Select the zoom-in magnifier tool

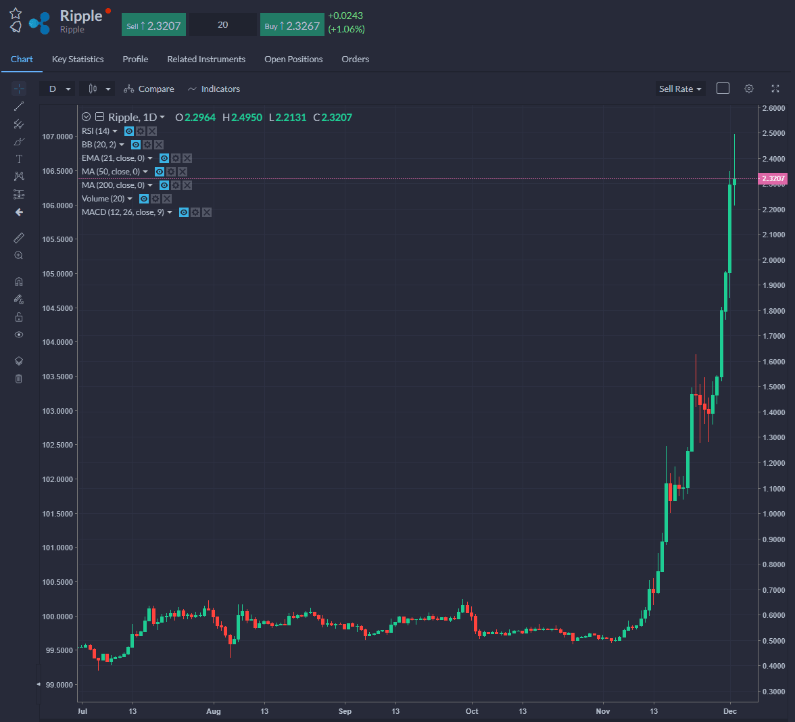pyautogui.click(x=19, y=255)
